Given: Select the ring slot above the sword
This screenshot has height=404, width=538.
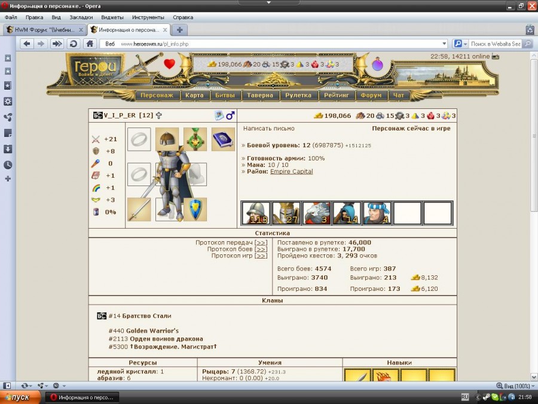Looking at the screenshot, I should pos(139,174).
